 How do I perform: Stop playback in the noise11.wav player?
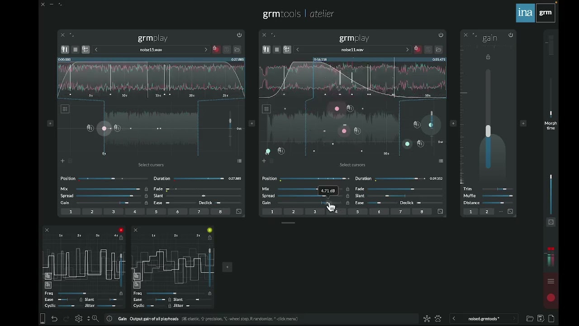pyautogui.click(x=277, y=49)
